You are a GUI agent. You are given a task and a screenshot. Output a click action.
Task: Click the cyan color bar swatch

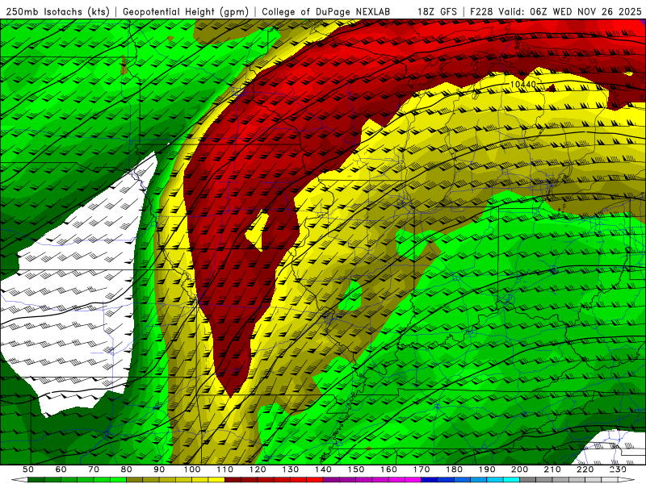[x=511, y=480]
